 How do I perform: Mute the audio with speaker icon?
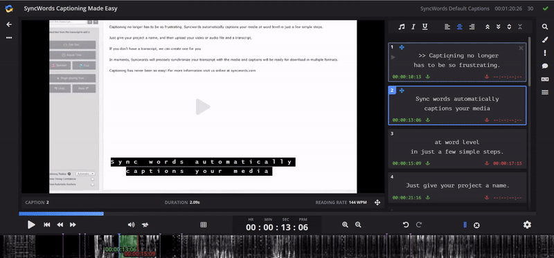coord(131,225)
